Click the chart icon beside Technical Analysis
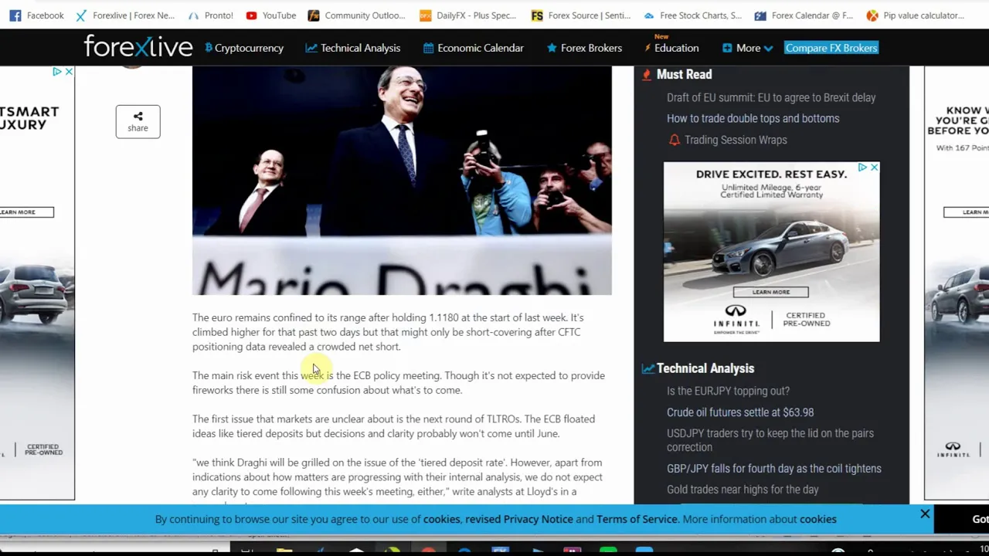Screen dimensions: 989x556 click(311, 48)
